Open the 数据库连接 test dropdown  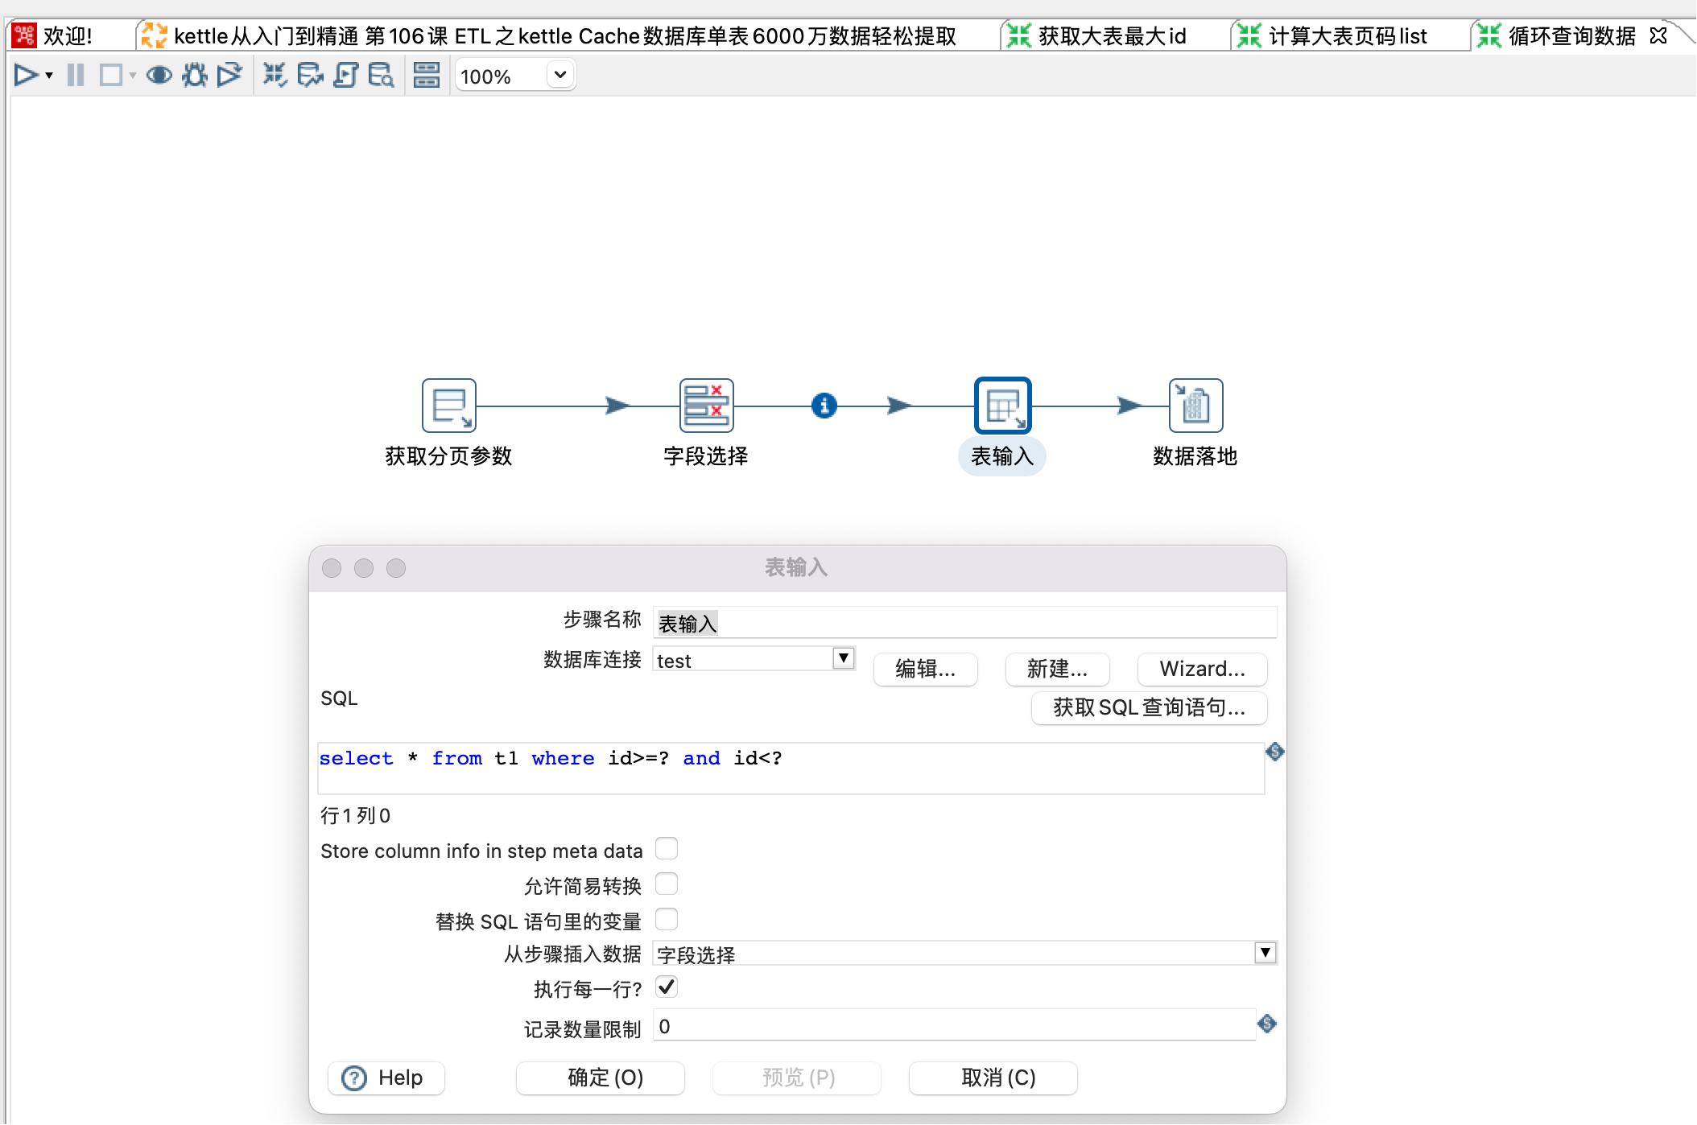(x=843, y=659)
